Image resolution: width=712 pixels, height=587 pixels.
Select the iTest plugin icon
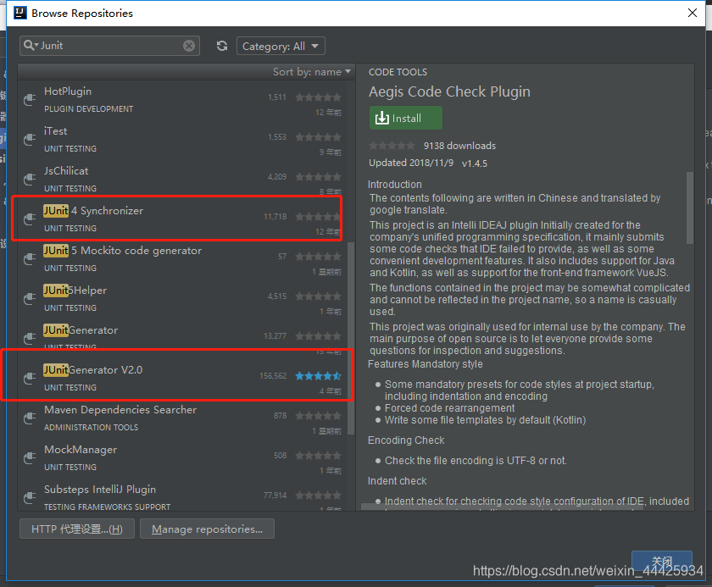(x=30, y=139)
